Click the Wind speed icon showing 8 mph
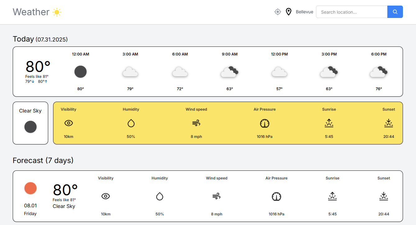Viewport: 416px width, 225px height. [196, 123]
